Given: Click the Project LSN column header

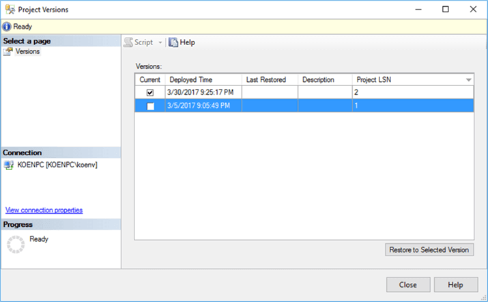Looking at the screenshot, I should 413,80.
